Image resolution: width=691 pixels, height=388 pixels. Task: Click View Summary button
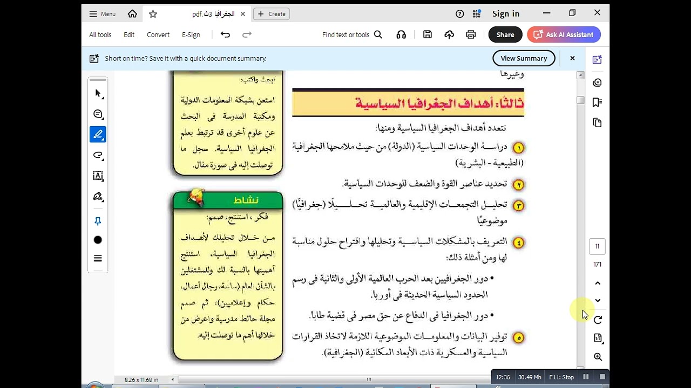coord(524,58)
